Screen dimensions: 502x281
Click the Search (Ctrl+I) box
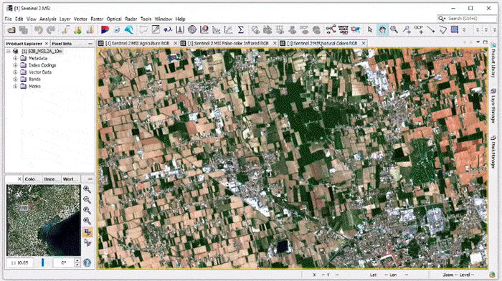467,19
